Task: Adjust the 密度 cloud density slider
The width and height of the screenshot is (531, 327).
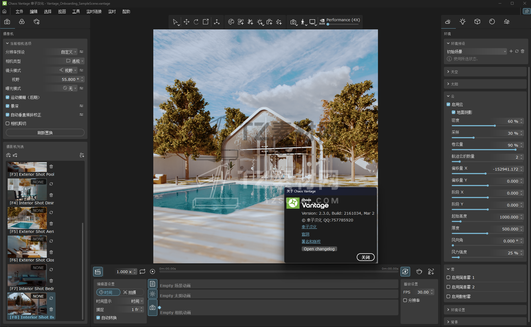Action: pyautogui.click(x=495, y=126)
